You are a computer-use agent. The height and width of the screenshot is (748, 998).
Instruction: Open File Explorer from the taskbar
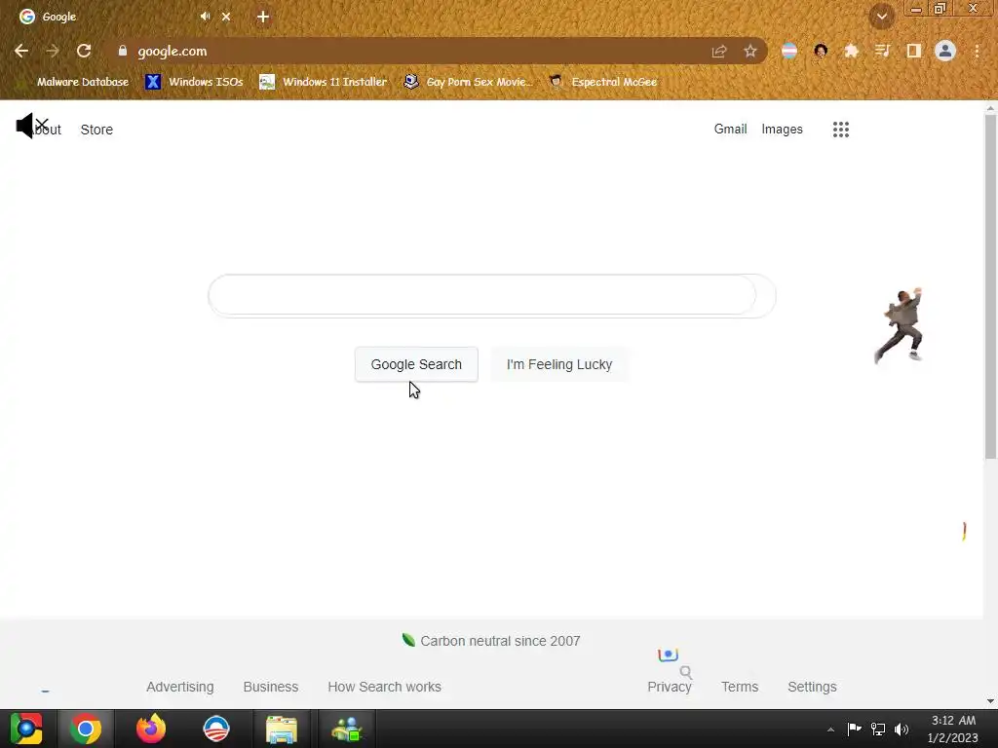(x=282, y=729)
